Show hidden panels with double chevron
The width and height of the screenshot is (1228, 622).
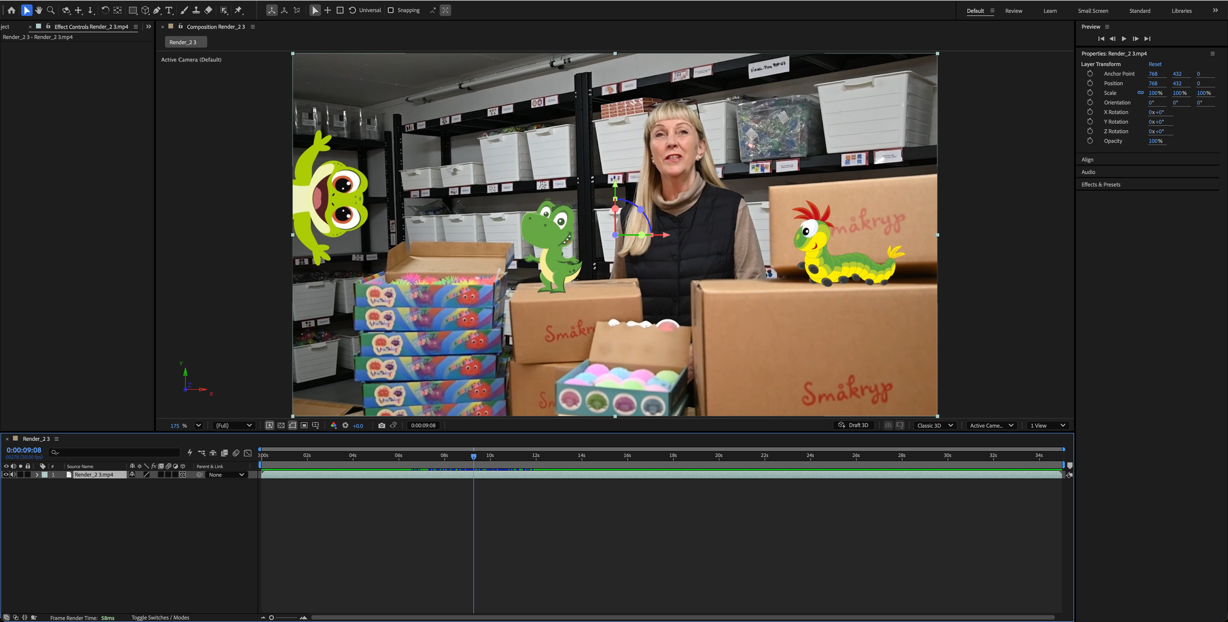149,27
